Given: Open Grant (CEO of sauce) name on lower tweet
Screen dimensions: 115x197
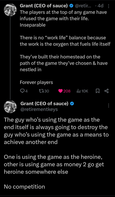Looking at the screenshot, I should (44, 104).
